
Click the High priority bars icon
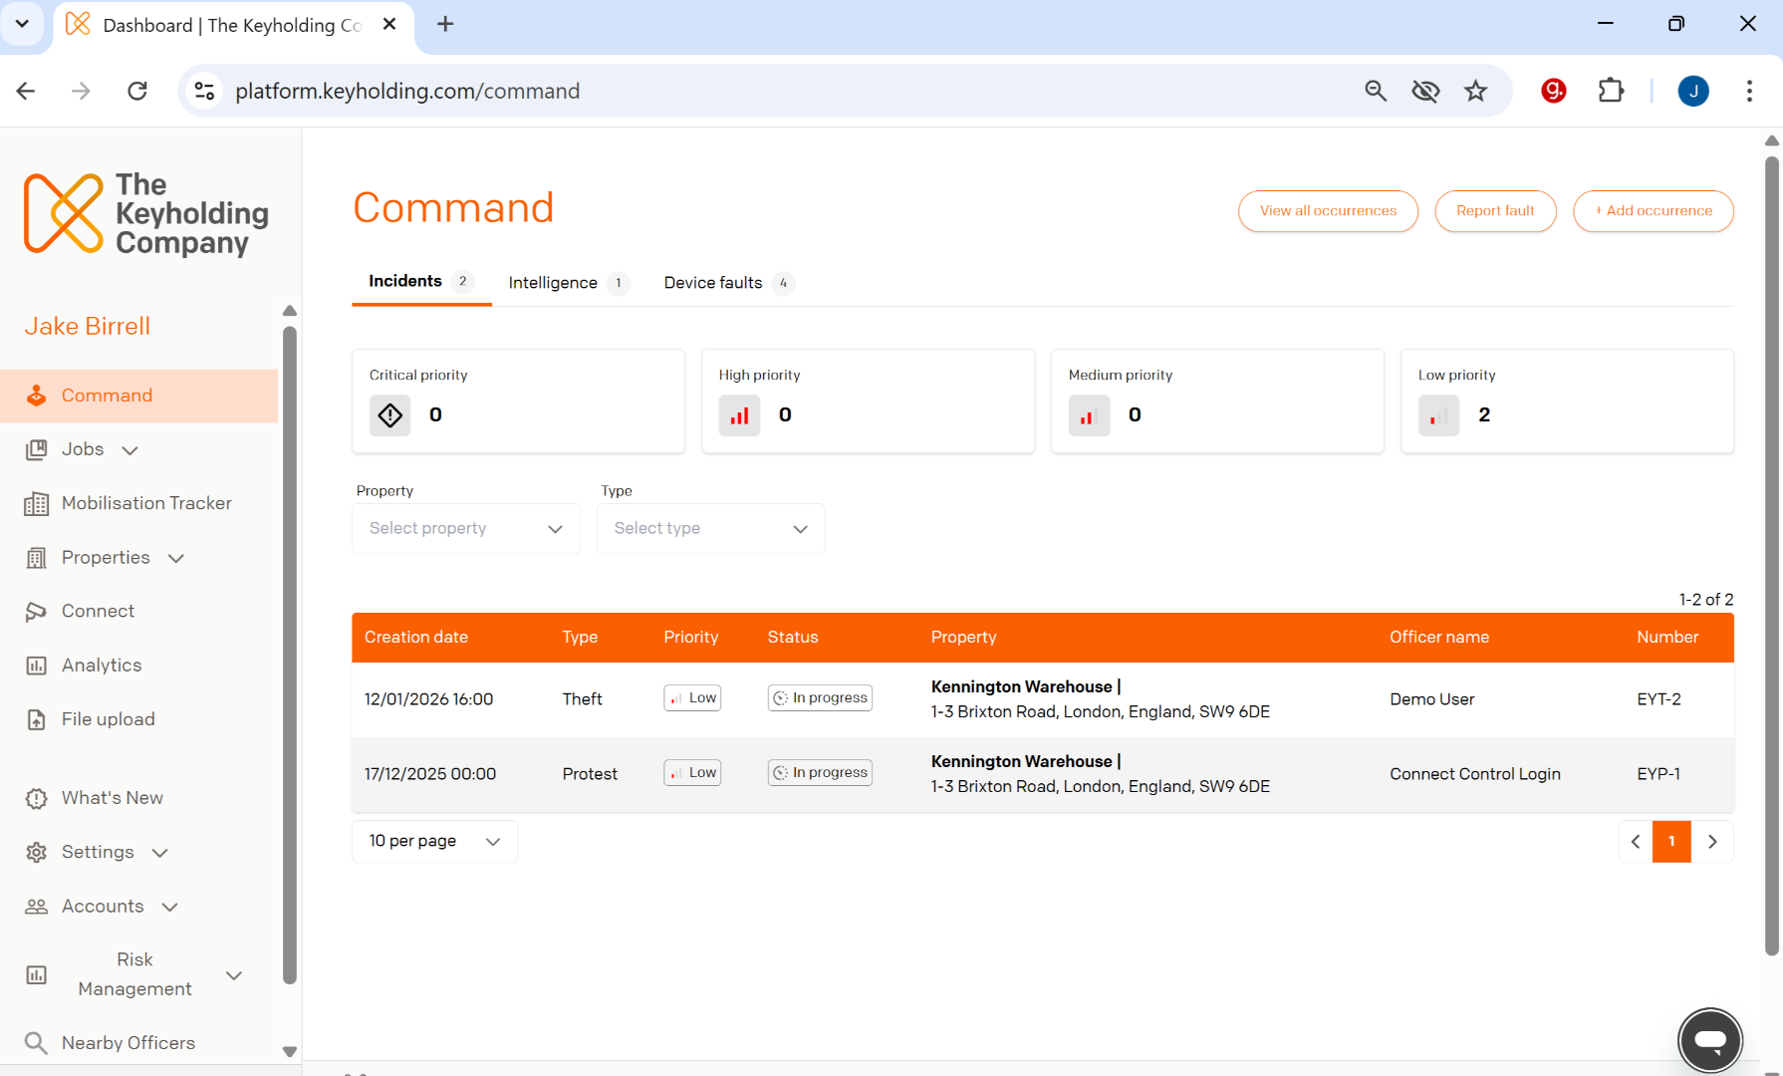point(740,414)
